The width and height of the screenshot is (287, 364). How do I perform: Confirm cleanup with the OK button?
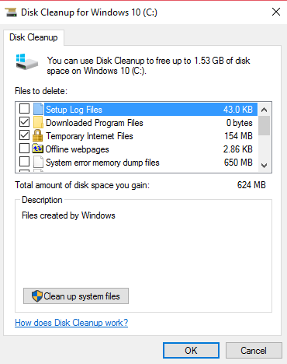point(191,351)
